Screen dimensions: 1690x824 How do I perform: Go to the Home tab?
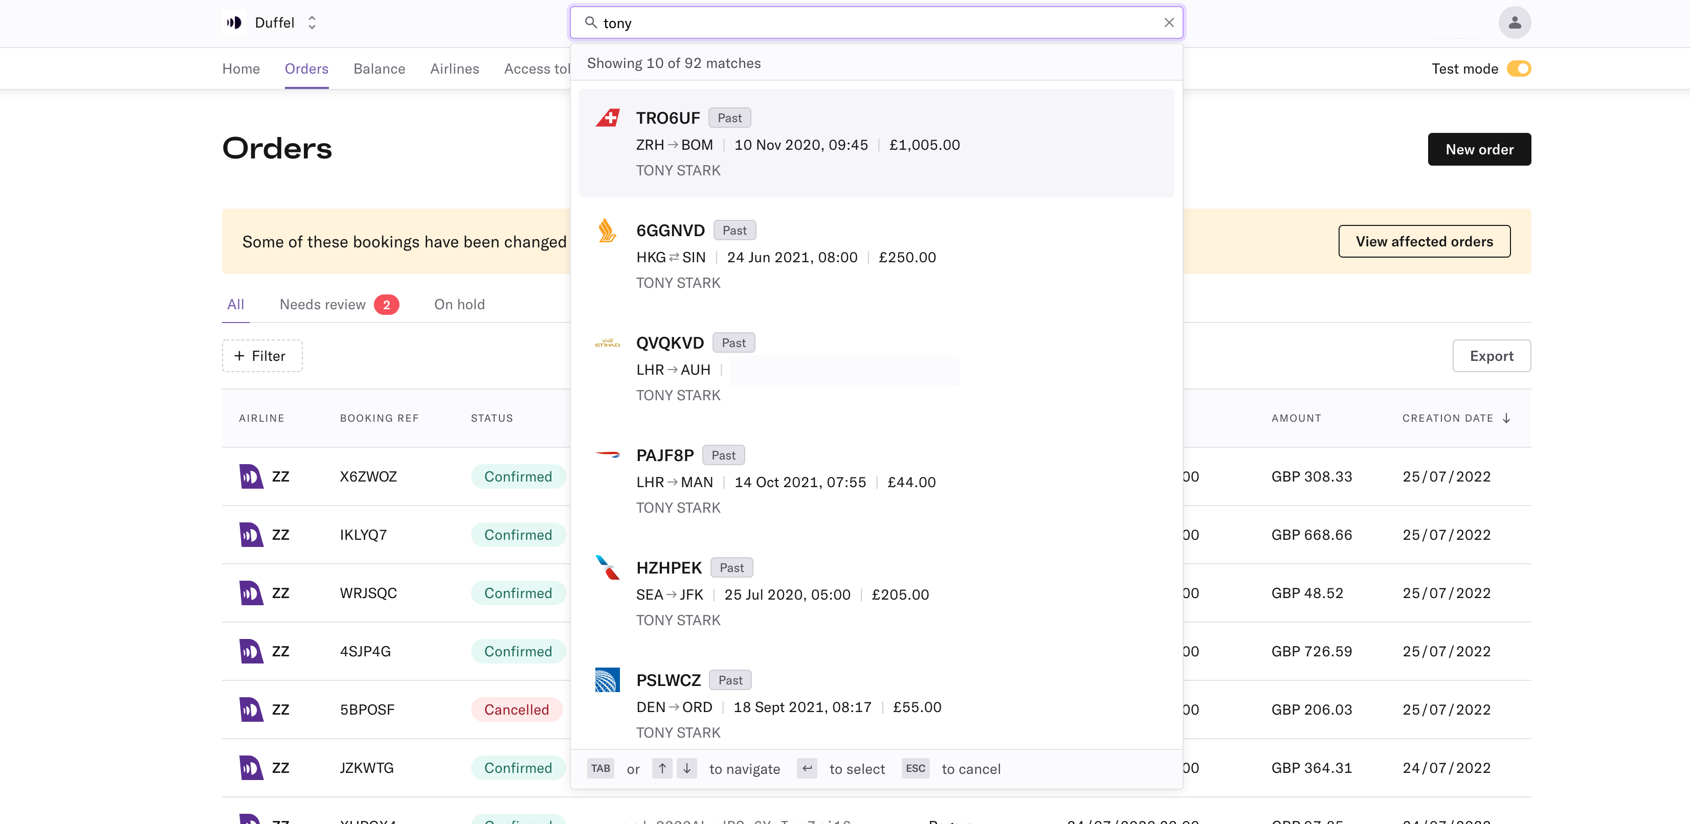(x=241, y=69)
